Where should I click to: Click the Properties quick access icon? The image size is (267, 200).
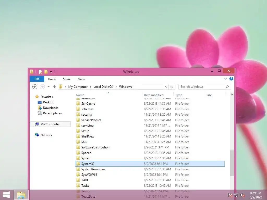(x=40, y=72)
